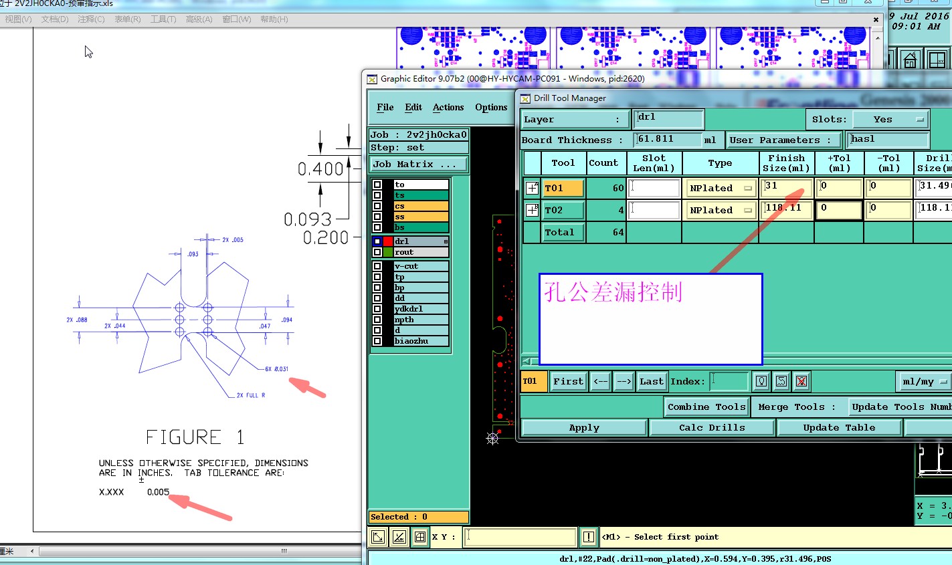This screenshot has height=565, width=952.
Task: Close the PCB preview panel with X
Action: pyautogui.click(x=876, y=20)
